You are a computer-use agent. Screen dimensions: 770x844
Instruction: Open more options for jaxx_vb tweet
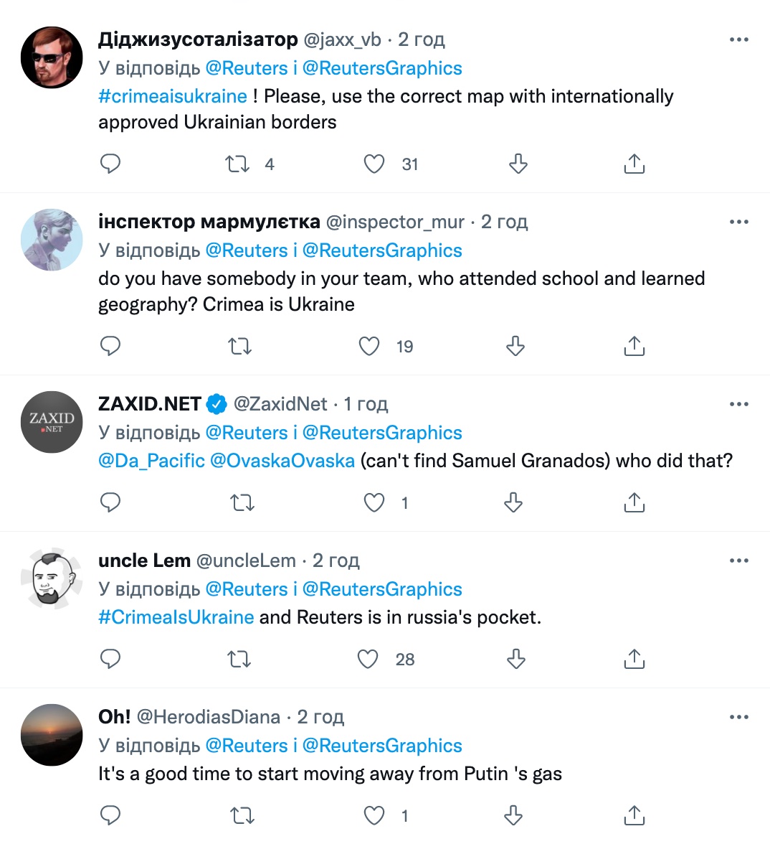738,40
